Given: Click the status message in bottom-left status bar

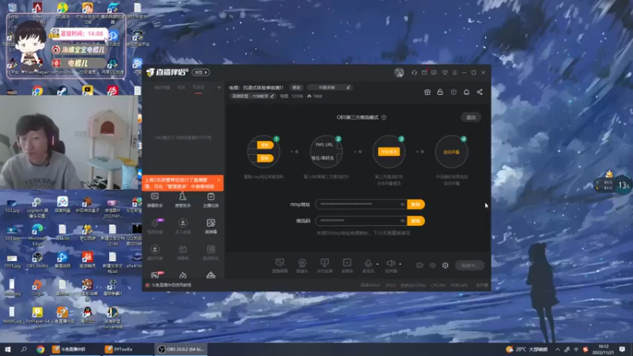Looking at the screenshot, I should coord(171,285).
